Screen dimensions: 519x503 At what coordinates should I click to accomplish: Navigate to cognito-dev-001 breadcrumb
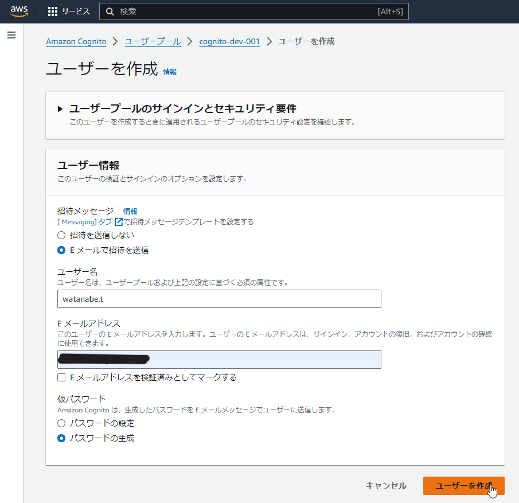click(229, 42)
